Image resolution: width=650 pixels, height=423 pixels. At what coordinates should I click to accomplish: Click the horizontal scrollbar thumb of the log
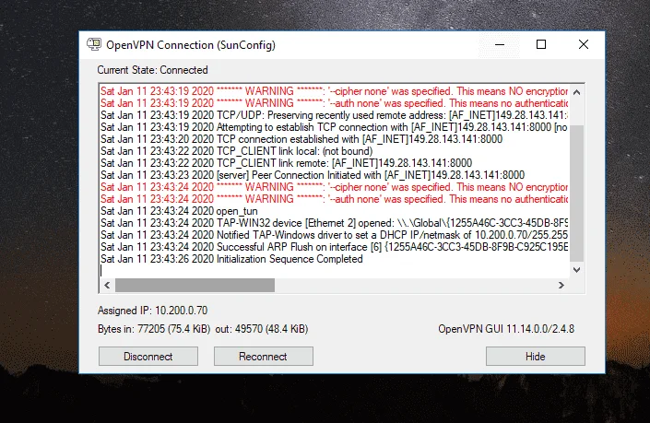coord(195,285)
